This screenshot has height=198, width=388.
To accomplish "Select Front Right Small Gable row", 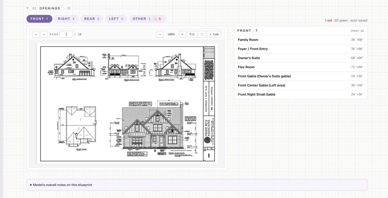I will click(301, 94).
